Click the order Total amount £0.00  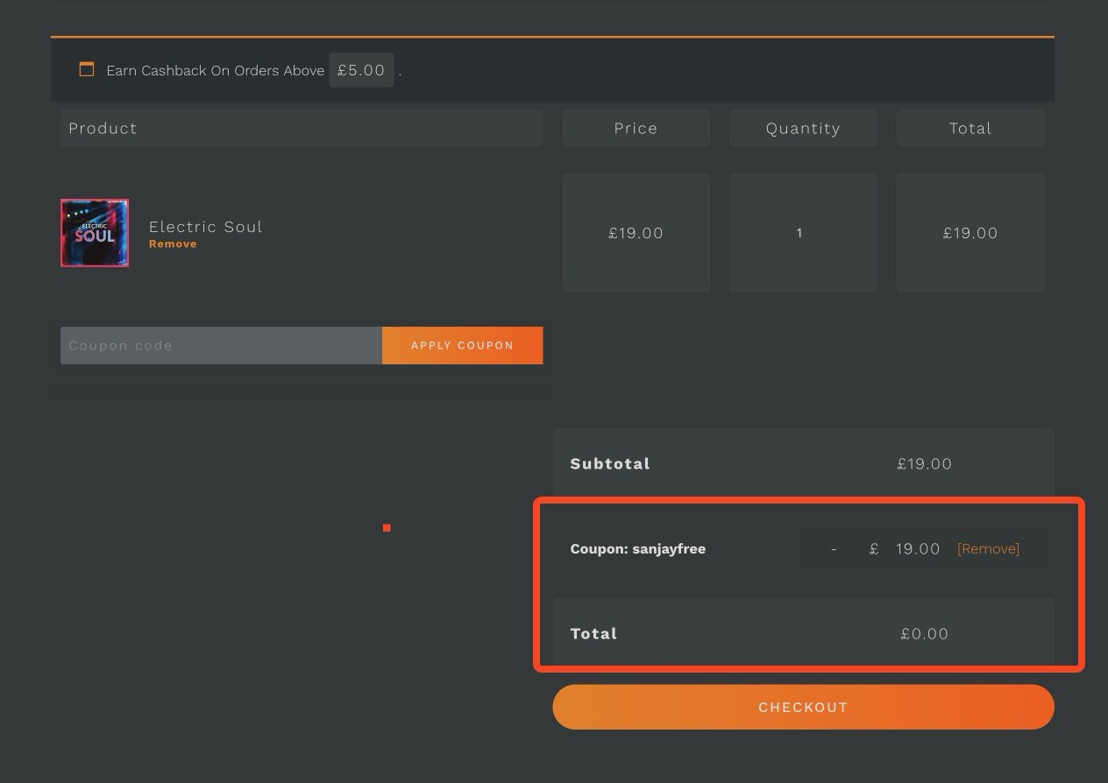pos(924,634)
